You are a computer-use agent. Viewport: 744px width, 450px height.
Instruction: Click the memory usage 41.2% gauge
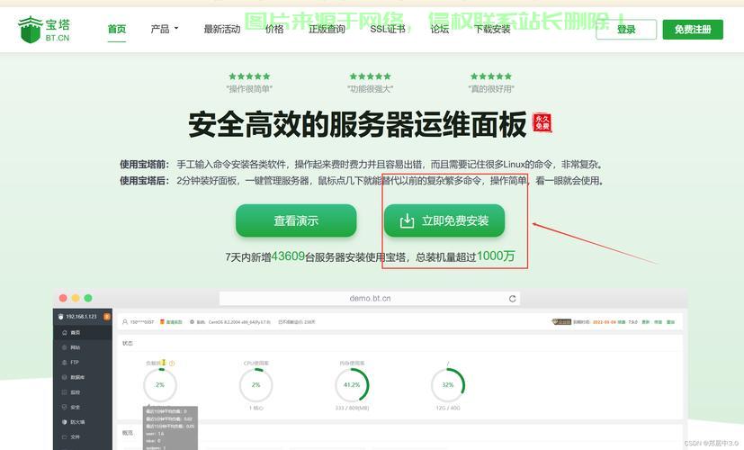tap(352, 385)
